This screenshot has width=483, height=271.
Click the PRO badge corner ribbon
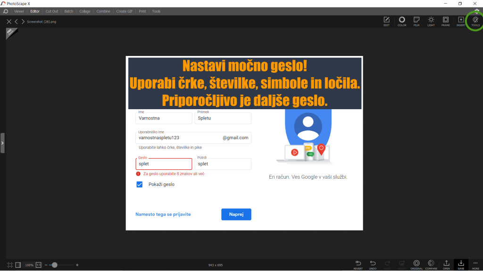tap(11, 32)
